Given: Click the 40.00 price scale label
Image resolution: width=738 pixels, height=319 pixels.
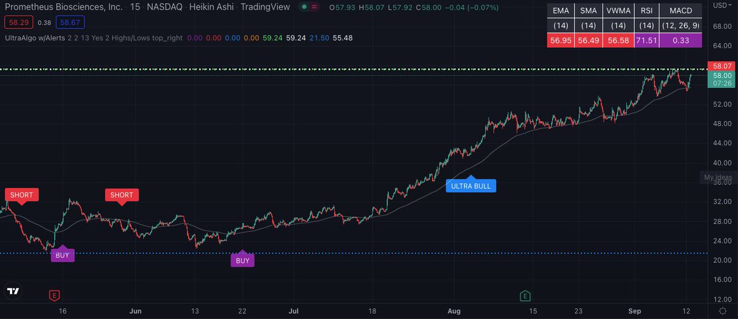Looking at the screenshot, I should (721, 163).
